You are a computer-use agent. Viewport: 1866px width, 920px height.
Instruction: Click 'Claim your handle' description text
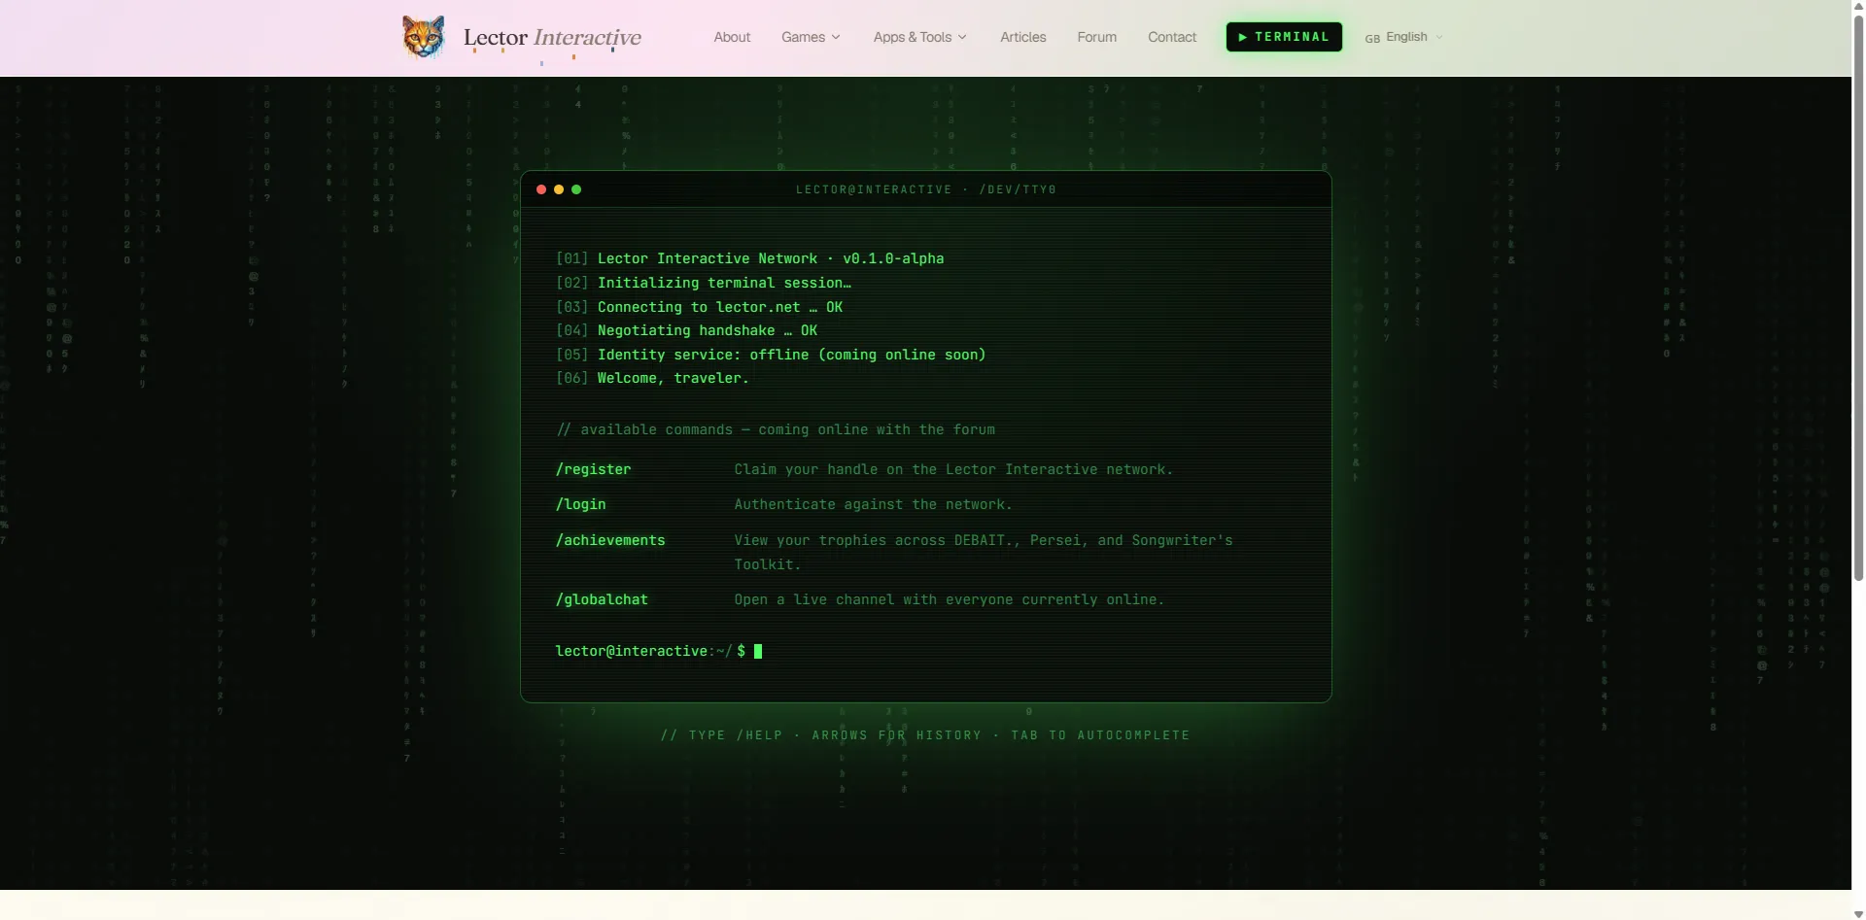click(x=953, y=469)
